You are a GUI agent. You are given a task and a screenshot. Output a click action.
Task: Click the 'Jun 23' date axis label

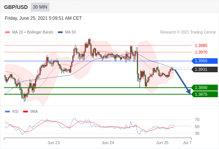click(x=53, y=143)
